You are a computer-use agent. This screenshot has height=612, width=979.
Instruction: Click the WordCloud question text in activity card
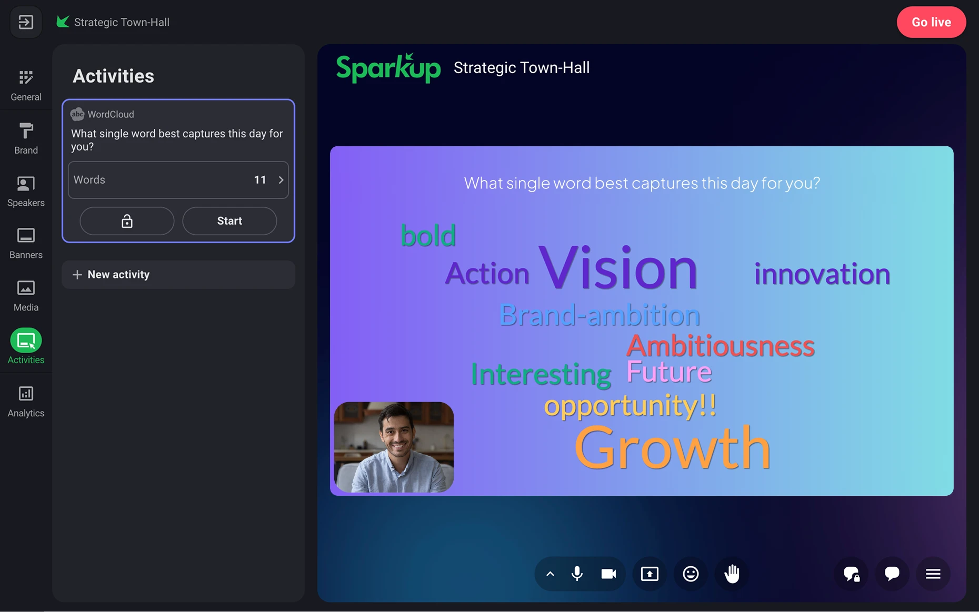(x=177, y=140)
